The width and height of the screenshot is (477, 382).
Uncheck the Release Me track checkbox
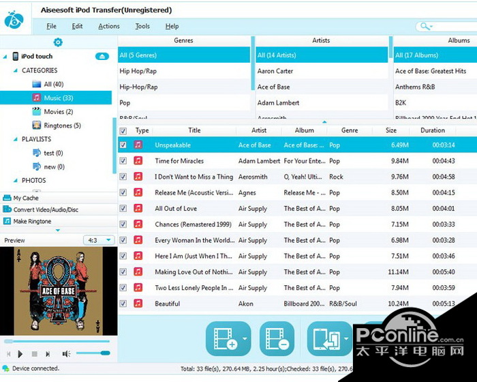tap(123, 192)
